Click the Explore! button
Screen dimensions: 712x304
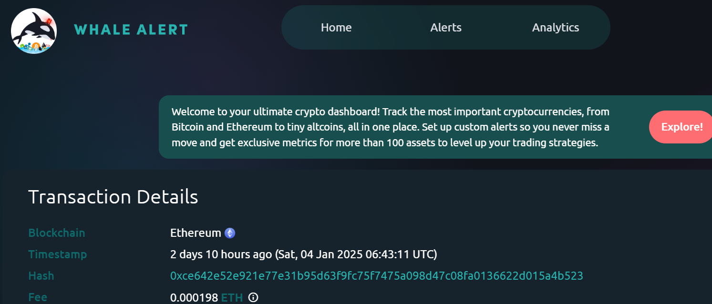(681, 127)
